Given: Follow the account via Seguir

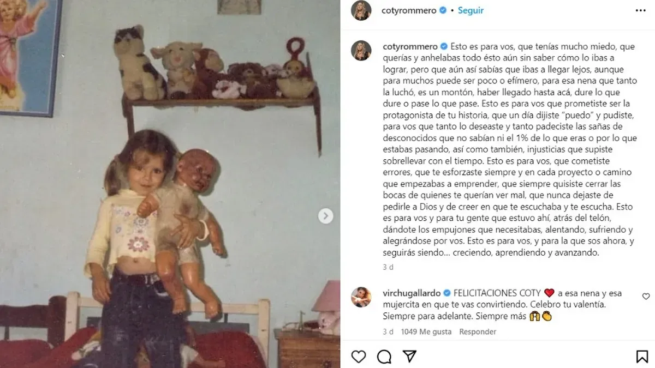Looking at the screenshot, I should [471, 10].
